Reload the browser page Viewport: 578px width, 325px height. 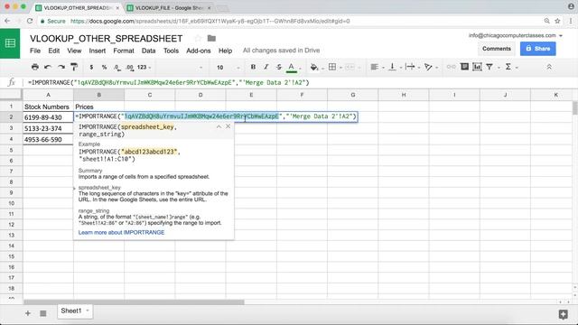(x=30, y=21)
